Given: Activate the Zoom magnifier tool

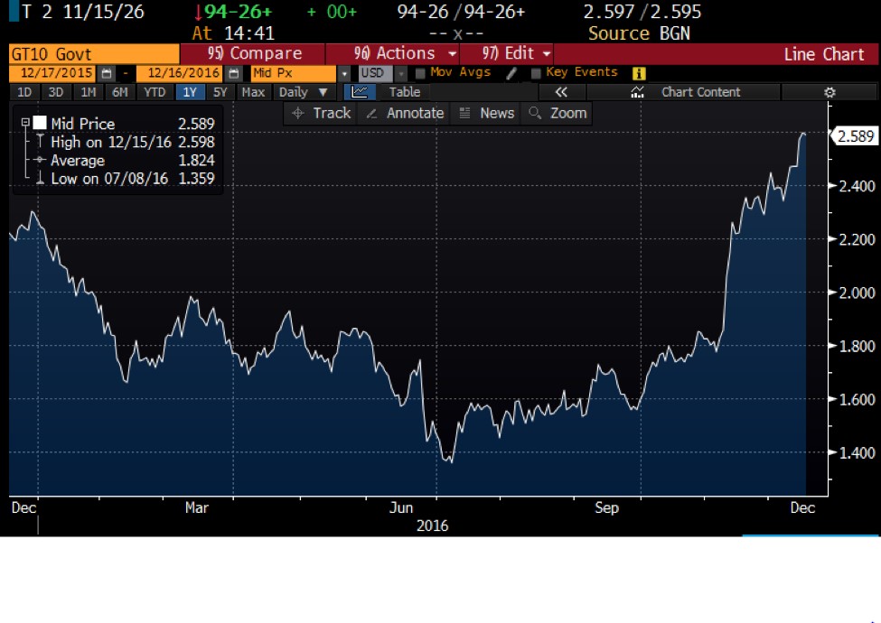Looking at the screenshot, I should click(x=568, y=113).
